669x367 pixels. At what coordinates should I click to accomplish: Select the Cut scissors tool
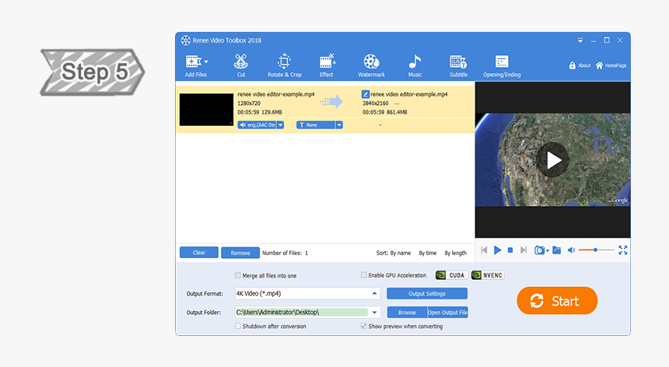tap(241, 65)
